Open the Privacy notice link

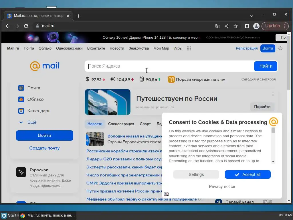222,186
